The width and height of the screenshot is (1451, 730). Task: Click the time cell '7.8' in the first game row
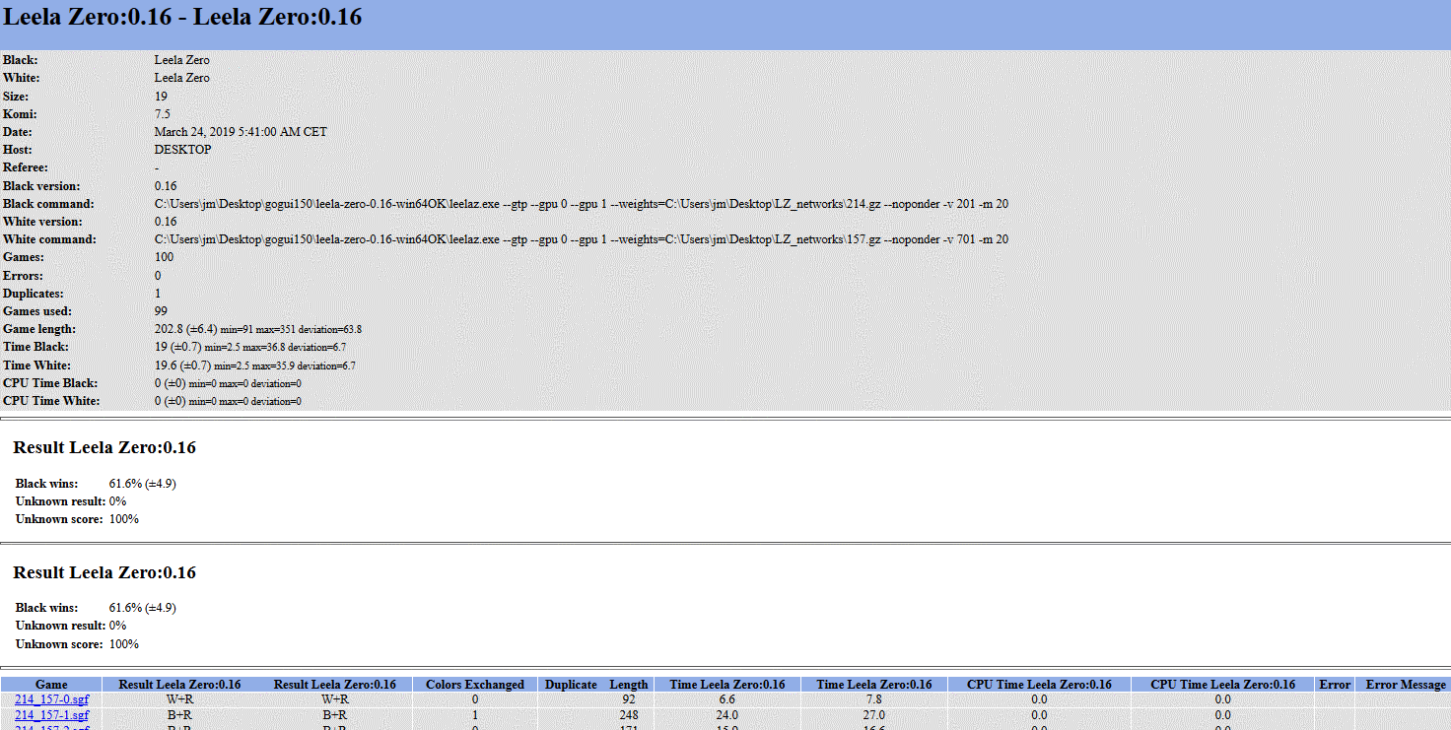[x=873, y=699]
